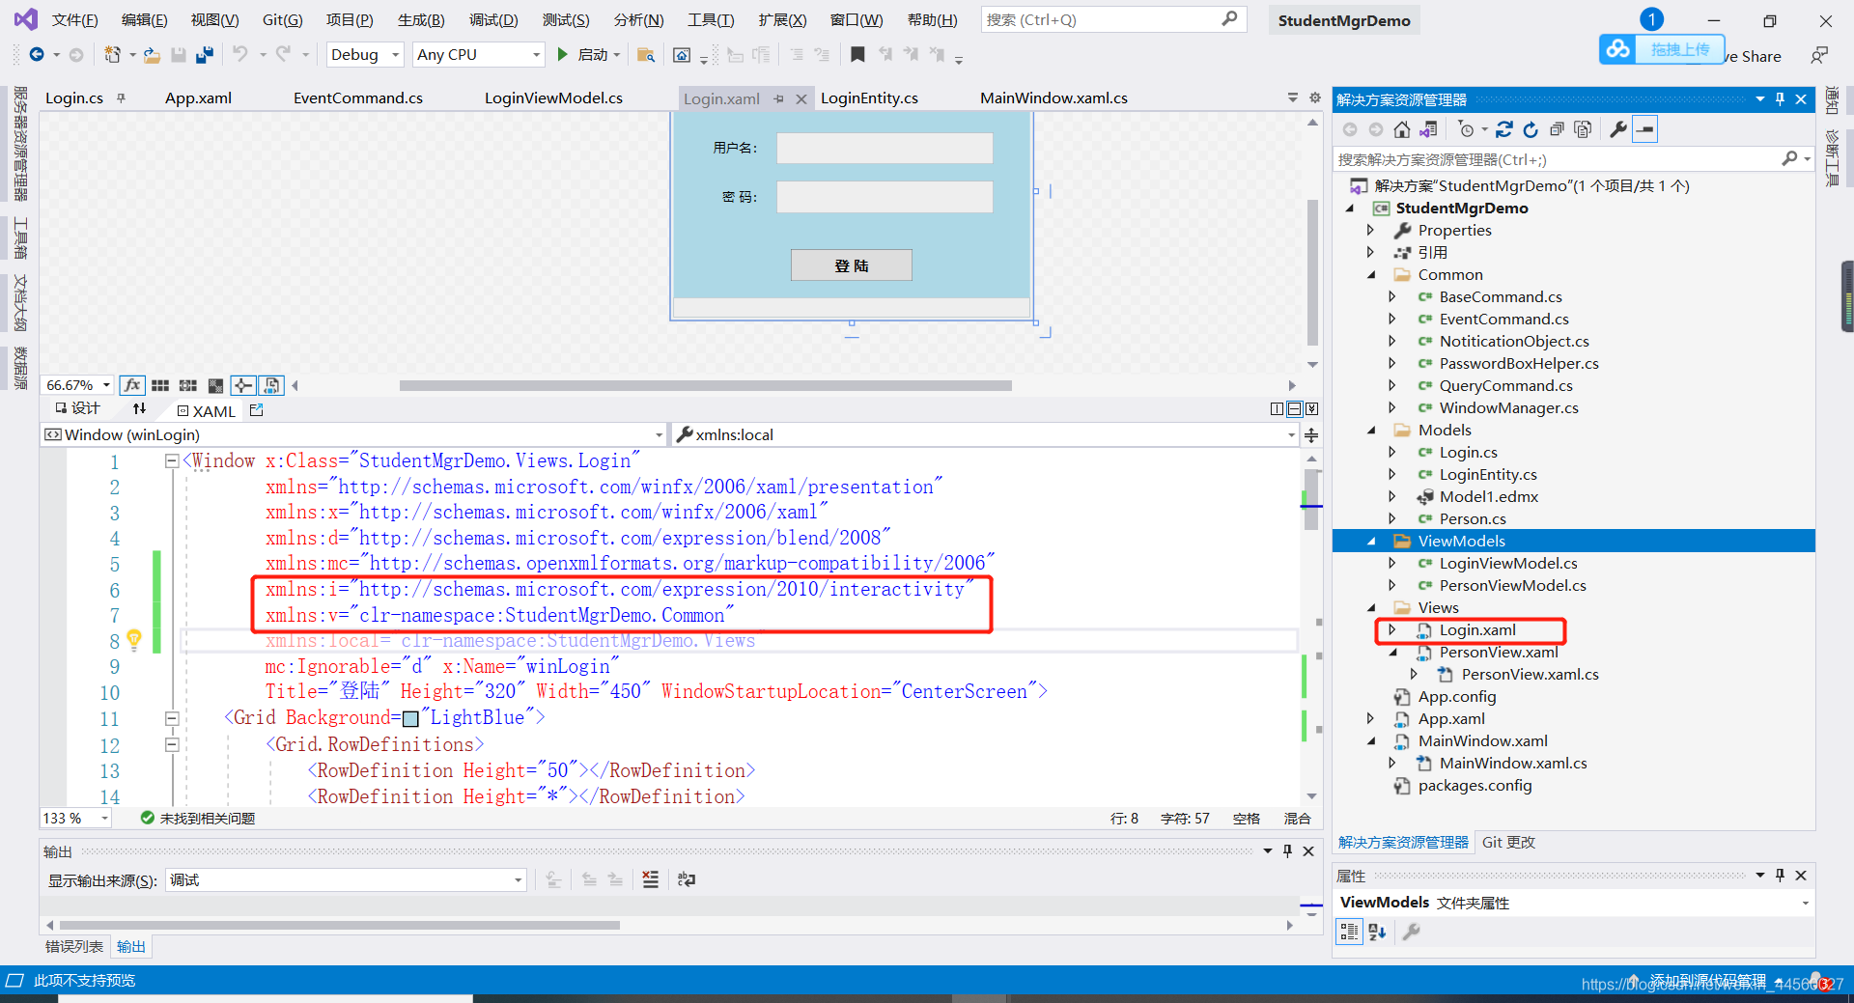The image size is (1854, 1003).
Task: Click the 登 陆 button in designer preview
Action: pyautogui.click(x=852, y=265)
